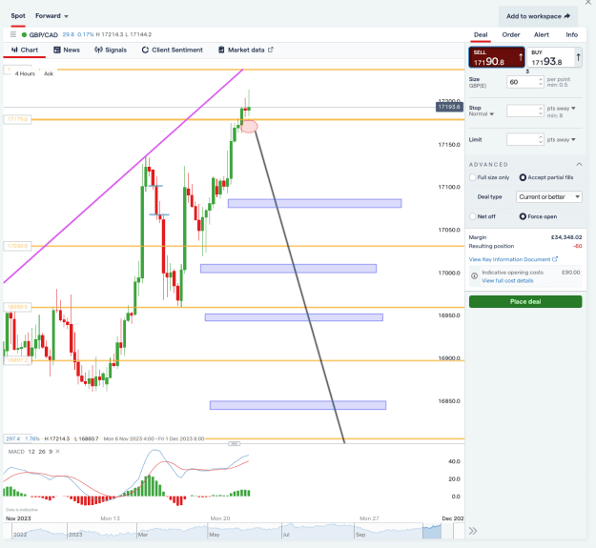Click 2023 in the timeline navigator
The width and height of the screenshot is (596, 548).
pyautogui.click(x=75, y=535)
